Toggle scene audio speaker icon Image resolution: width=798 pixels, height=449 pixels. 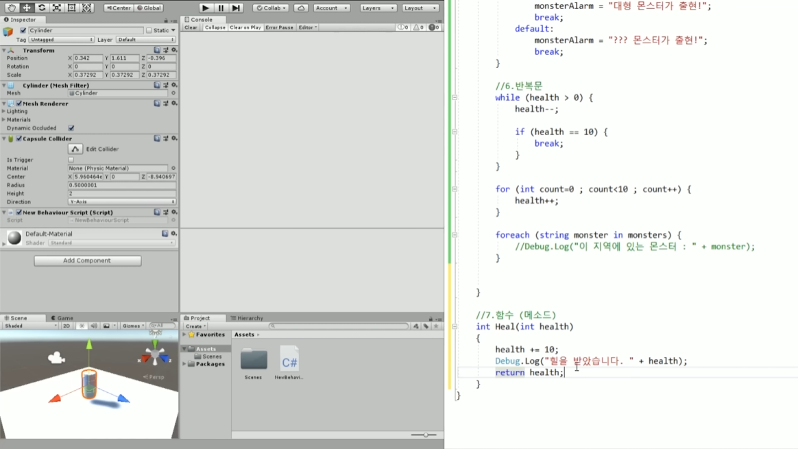click(94, 326)
